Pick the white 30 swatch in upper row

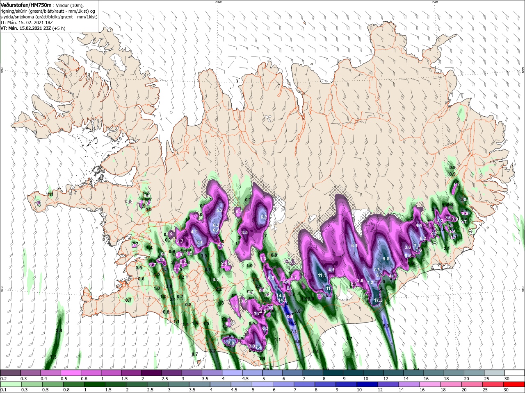(x=514, y=373)
